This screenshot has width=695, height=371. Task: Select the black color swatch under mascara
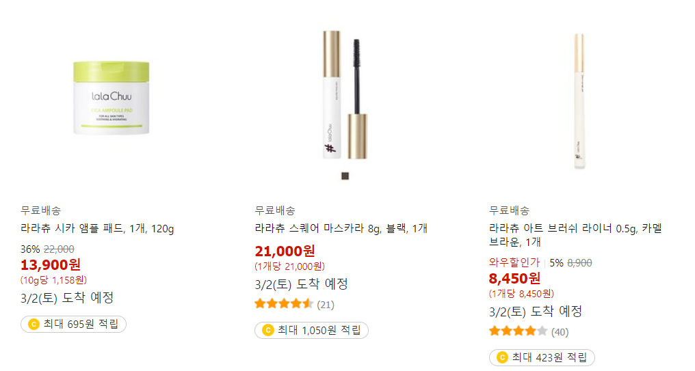tap(345, 176)
